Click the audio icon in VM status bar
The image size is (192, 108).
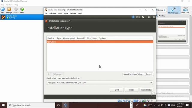click(124, 101)
